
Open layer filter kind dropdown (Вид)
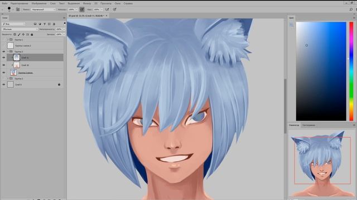pyautogui.click(x=13, y=24)
